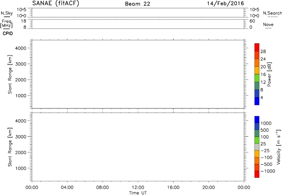This screenshot has height=195, width=282.
Task: Pick the gray swatch in Velocity colorbar
Action: pyautogui.click(x=257, y=145)
